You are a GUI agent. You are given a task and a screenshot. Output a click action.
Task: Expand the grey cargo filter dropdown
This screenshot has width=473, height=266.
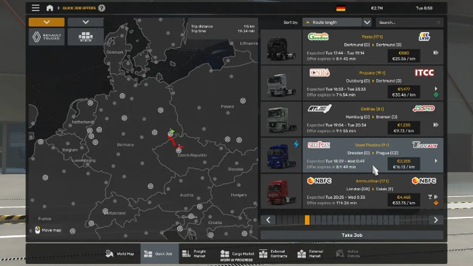(85, 22)
